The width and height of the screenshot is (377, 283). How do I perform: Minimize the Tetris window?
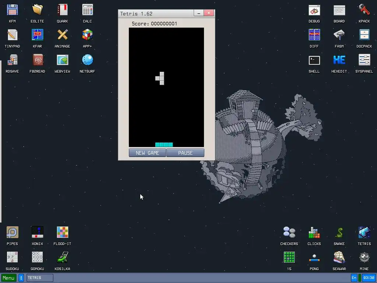tap(198, 13)
